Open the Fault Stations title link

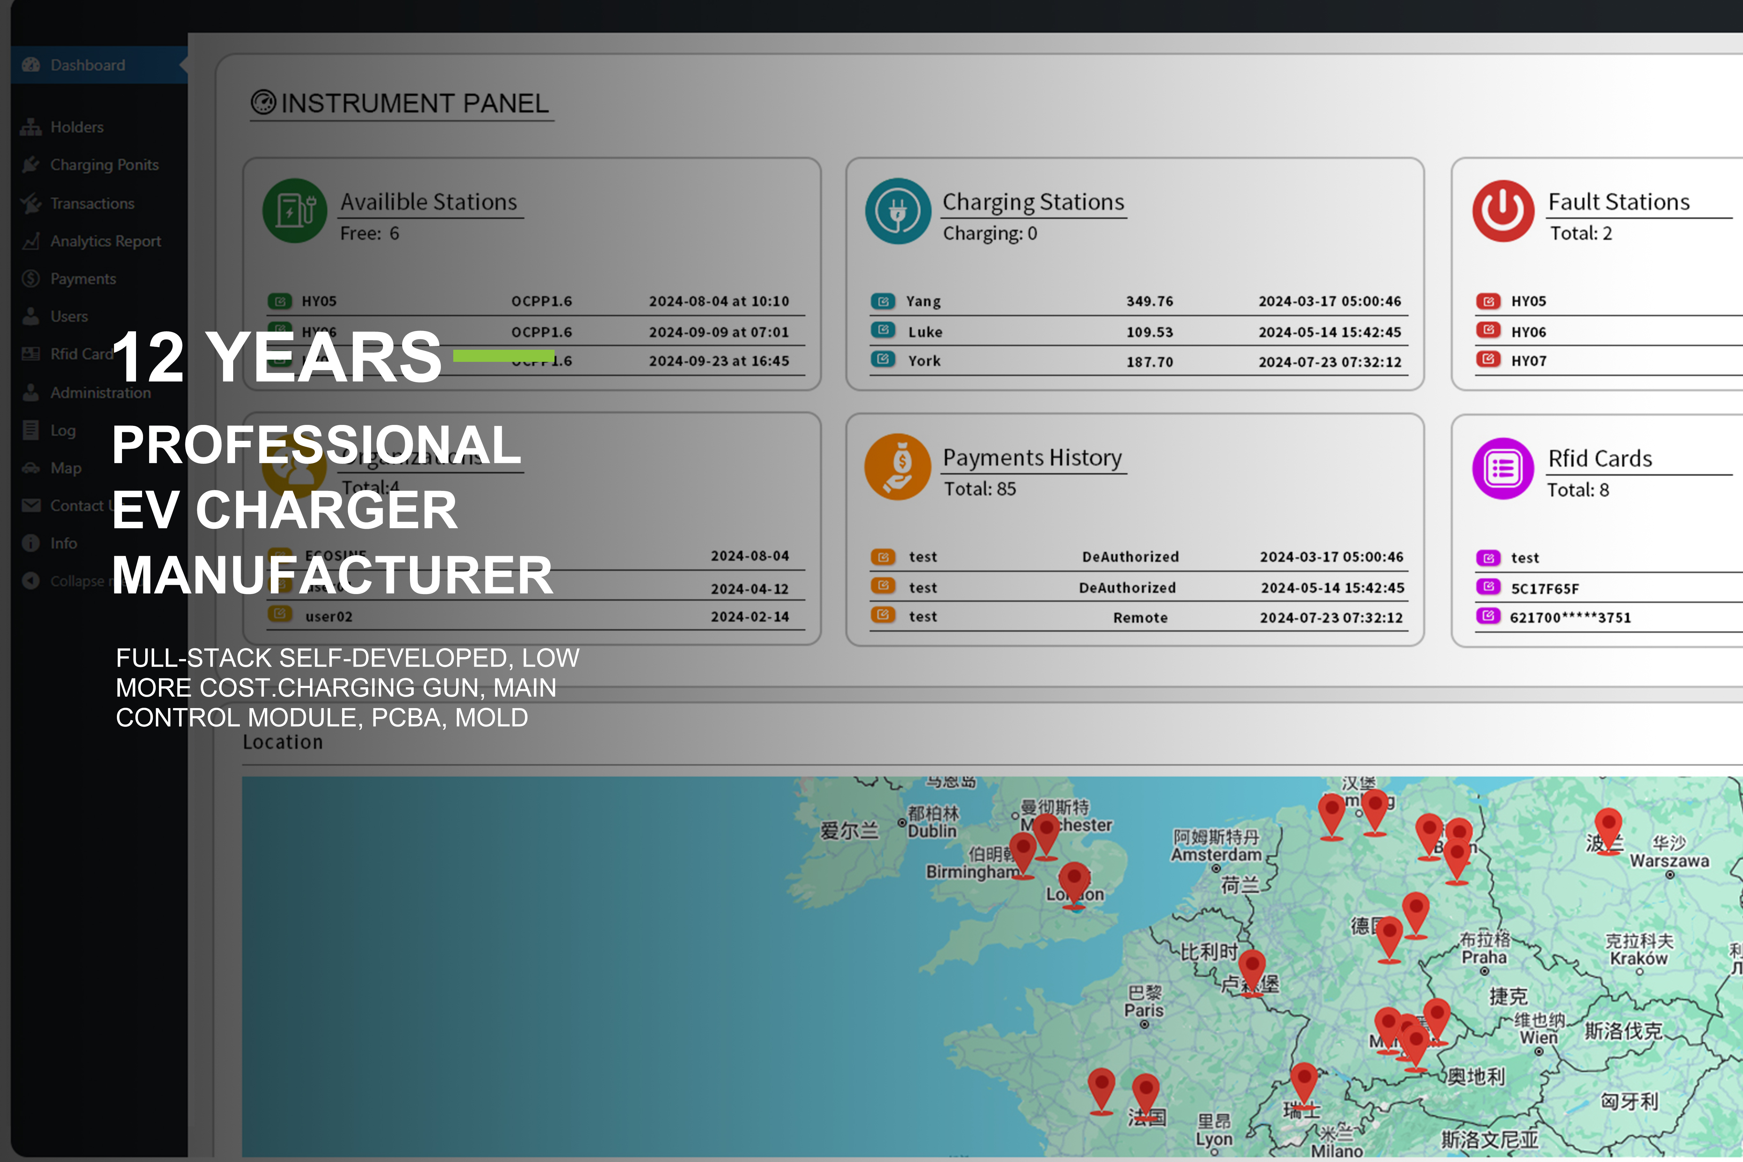click(x=1618, y=202)
